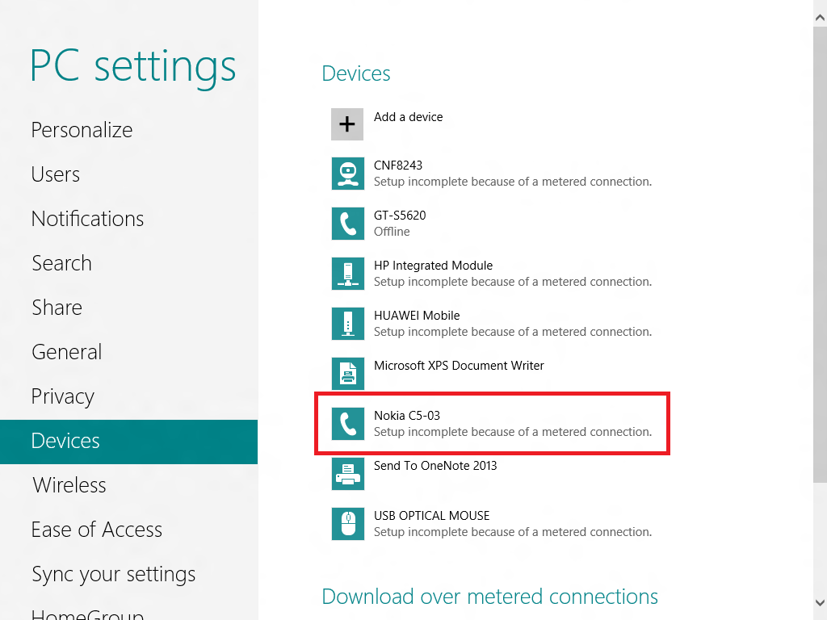Click the HUAWEI Mobile device icon
Screen dimensions: 827x620
coord(347,323)
